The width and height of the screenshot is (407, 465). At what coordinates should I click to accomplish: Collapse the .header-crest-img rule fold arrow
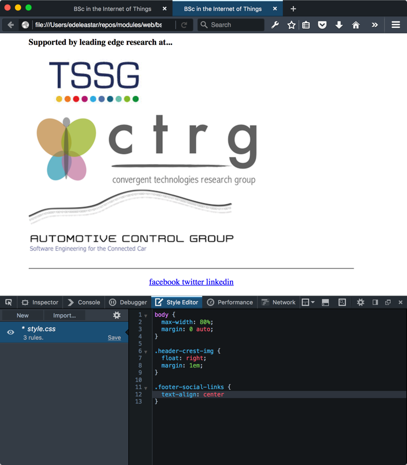[x=146, y=351]
